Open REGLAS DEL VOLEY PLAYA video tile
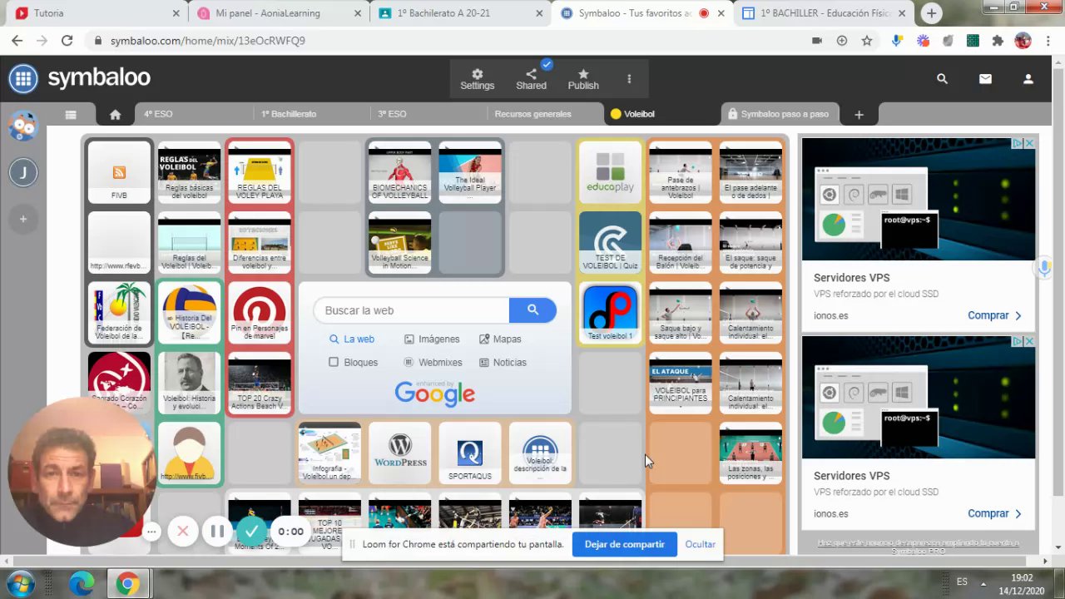Image resolution: width=1065 pixels, height=599 pixels. [260, 172]
